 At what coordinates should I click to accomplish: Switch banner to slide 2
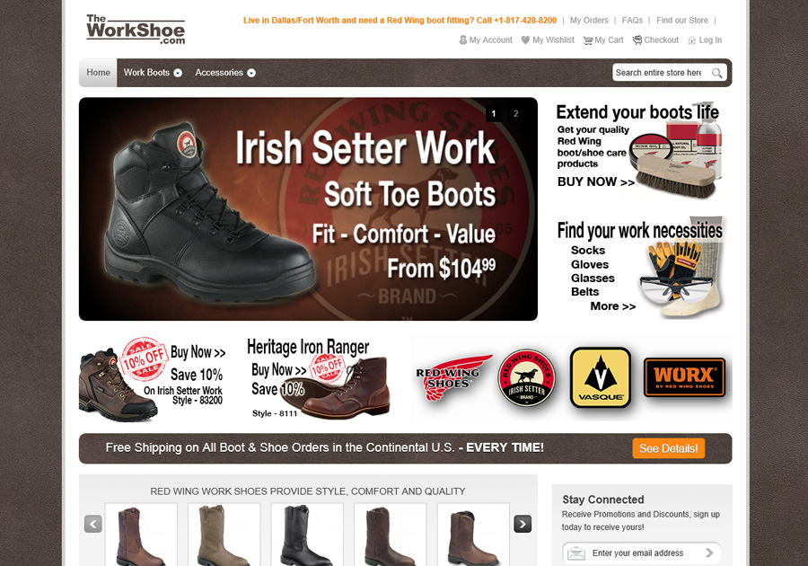click(516, 113)
